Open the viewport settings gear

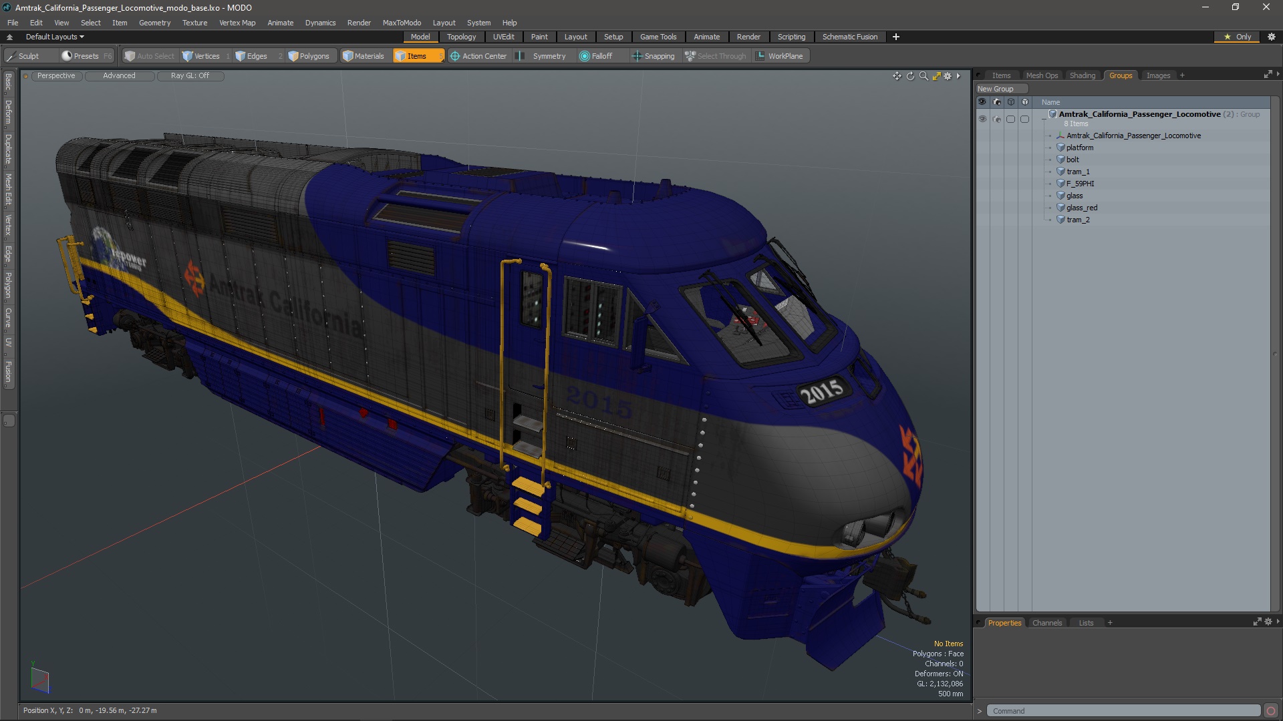(x=948, y=76)
